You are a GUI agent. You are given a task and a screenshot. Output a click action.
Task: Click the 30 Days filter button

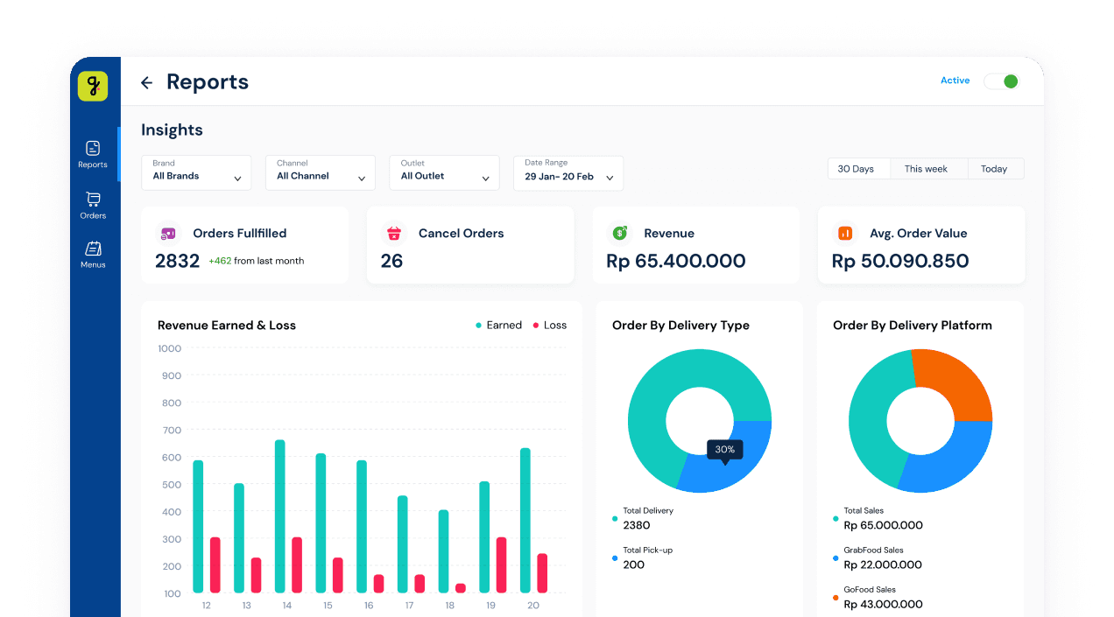pyautogui.click(x=858, y=168)
